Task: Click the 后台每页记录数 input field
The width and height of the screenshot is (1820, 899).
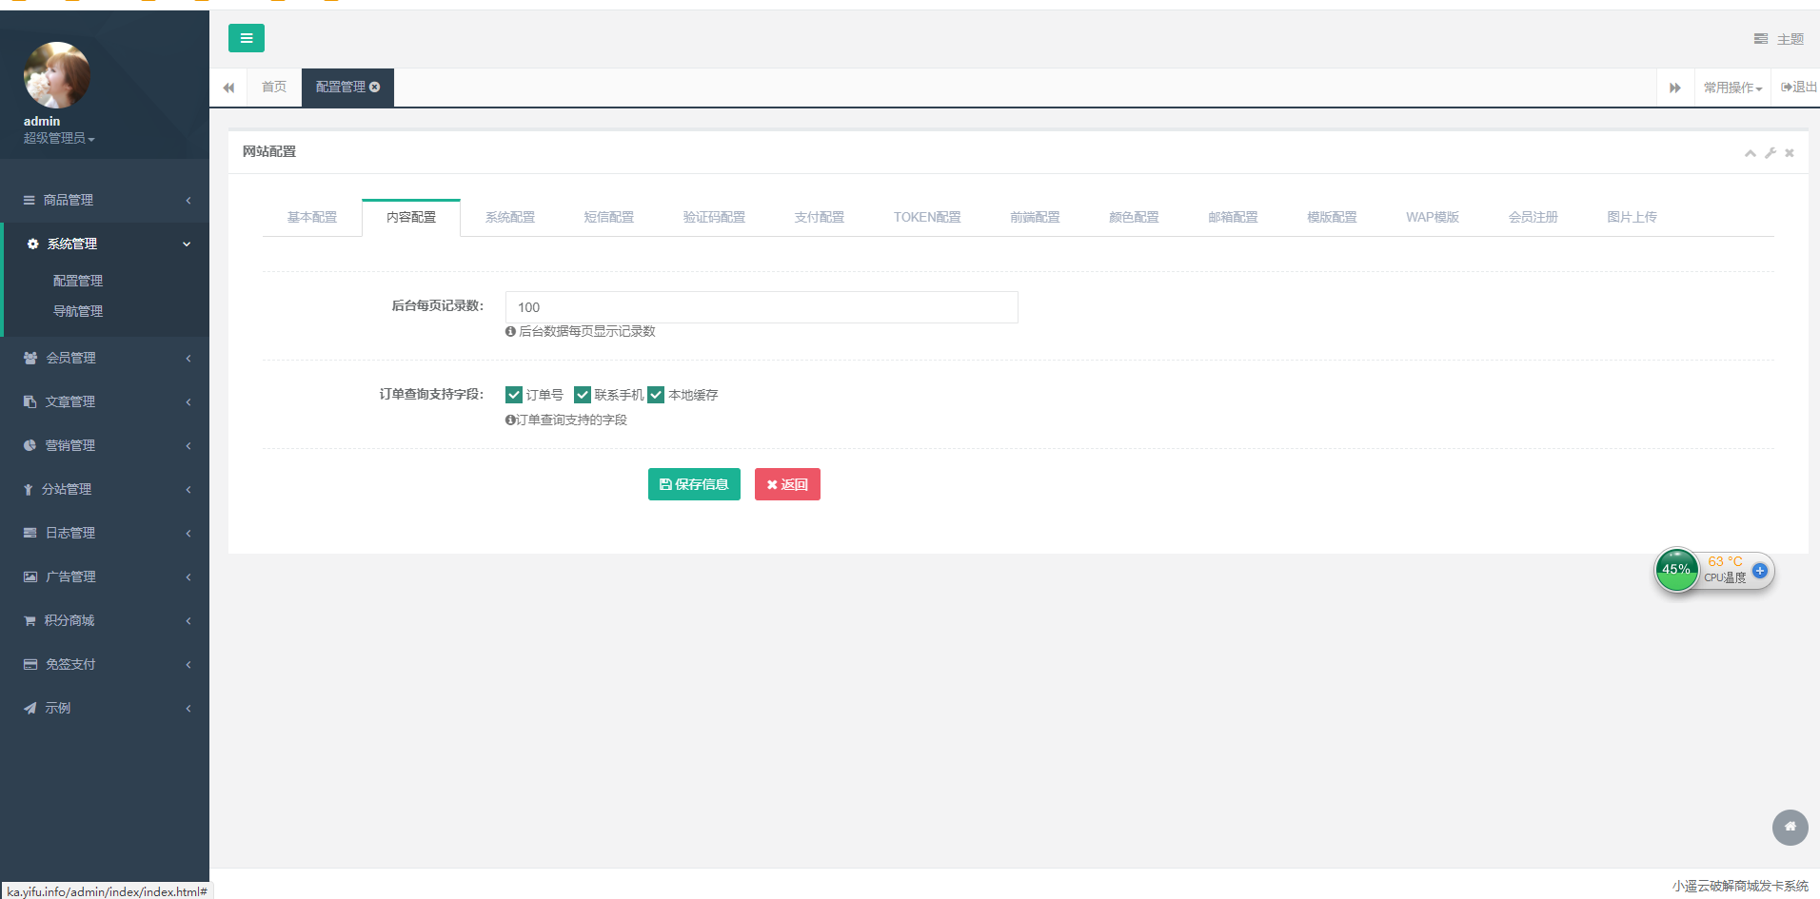Action: click(x=760, y=306)
